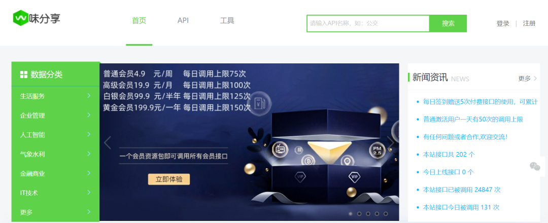Expand the IT技术 category arrow

click(x=89, y=192)
